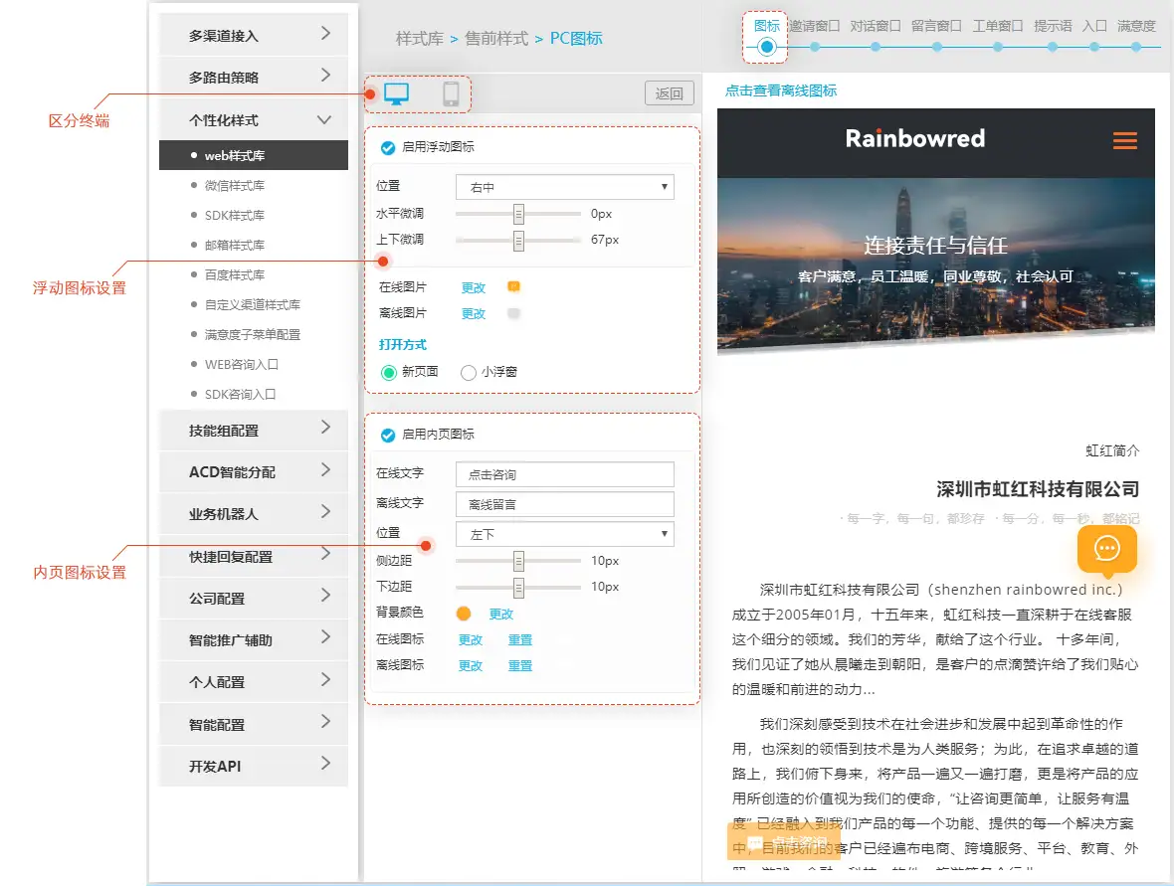Open the hamburger menu in Rainbowred preview
Viewport: 1174px width, 886px height.
1124,140
